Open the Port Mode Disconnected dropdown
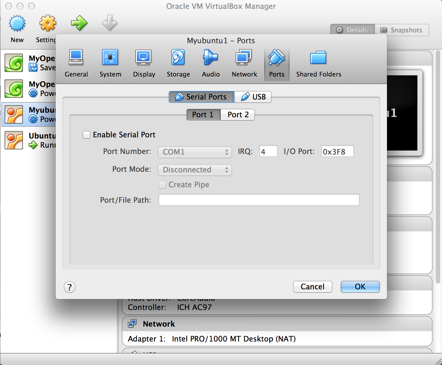This screenshot has width=442, height=365. click(x=195, y=170)
